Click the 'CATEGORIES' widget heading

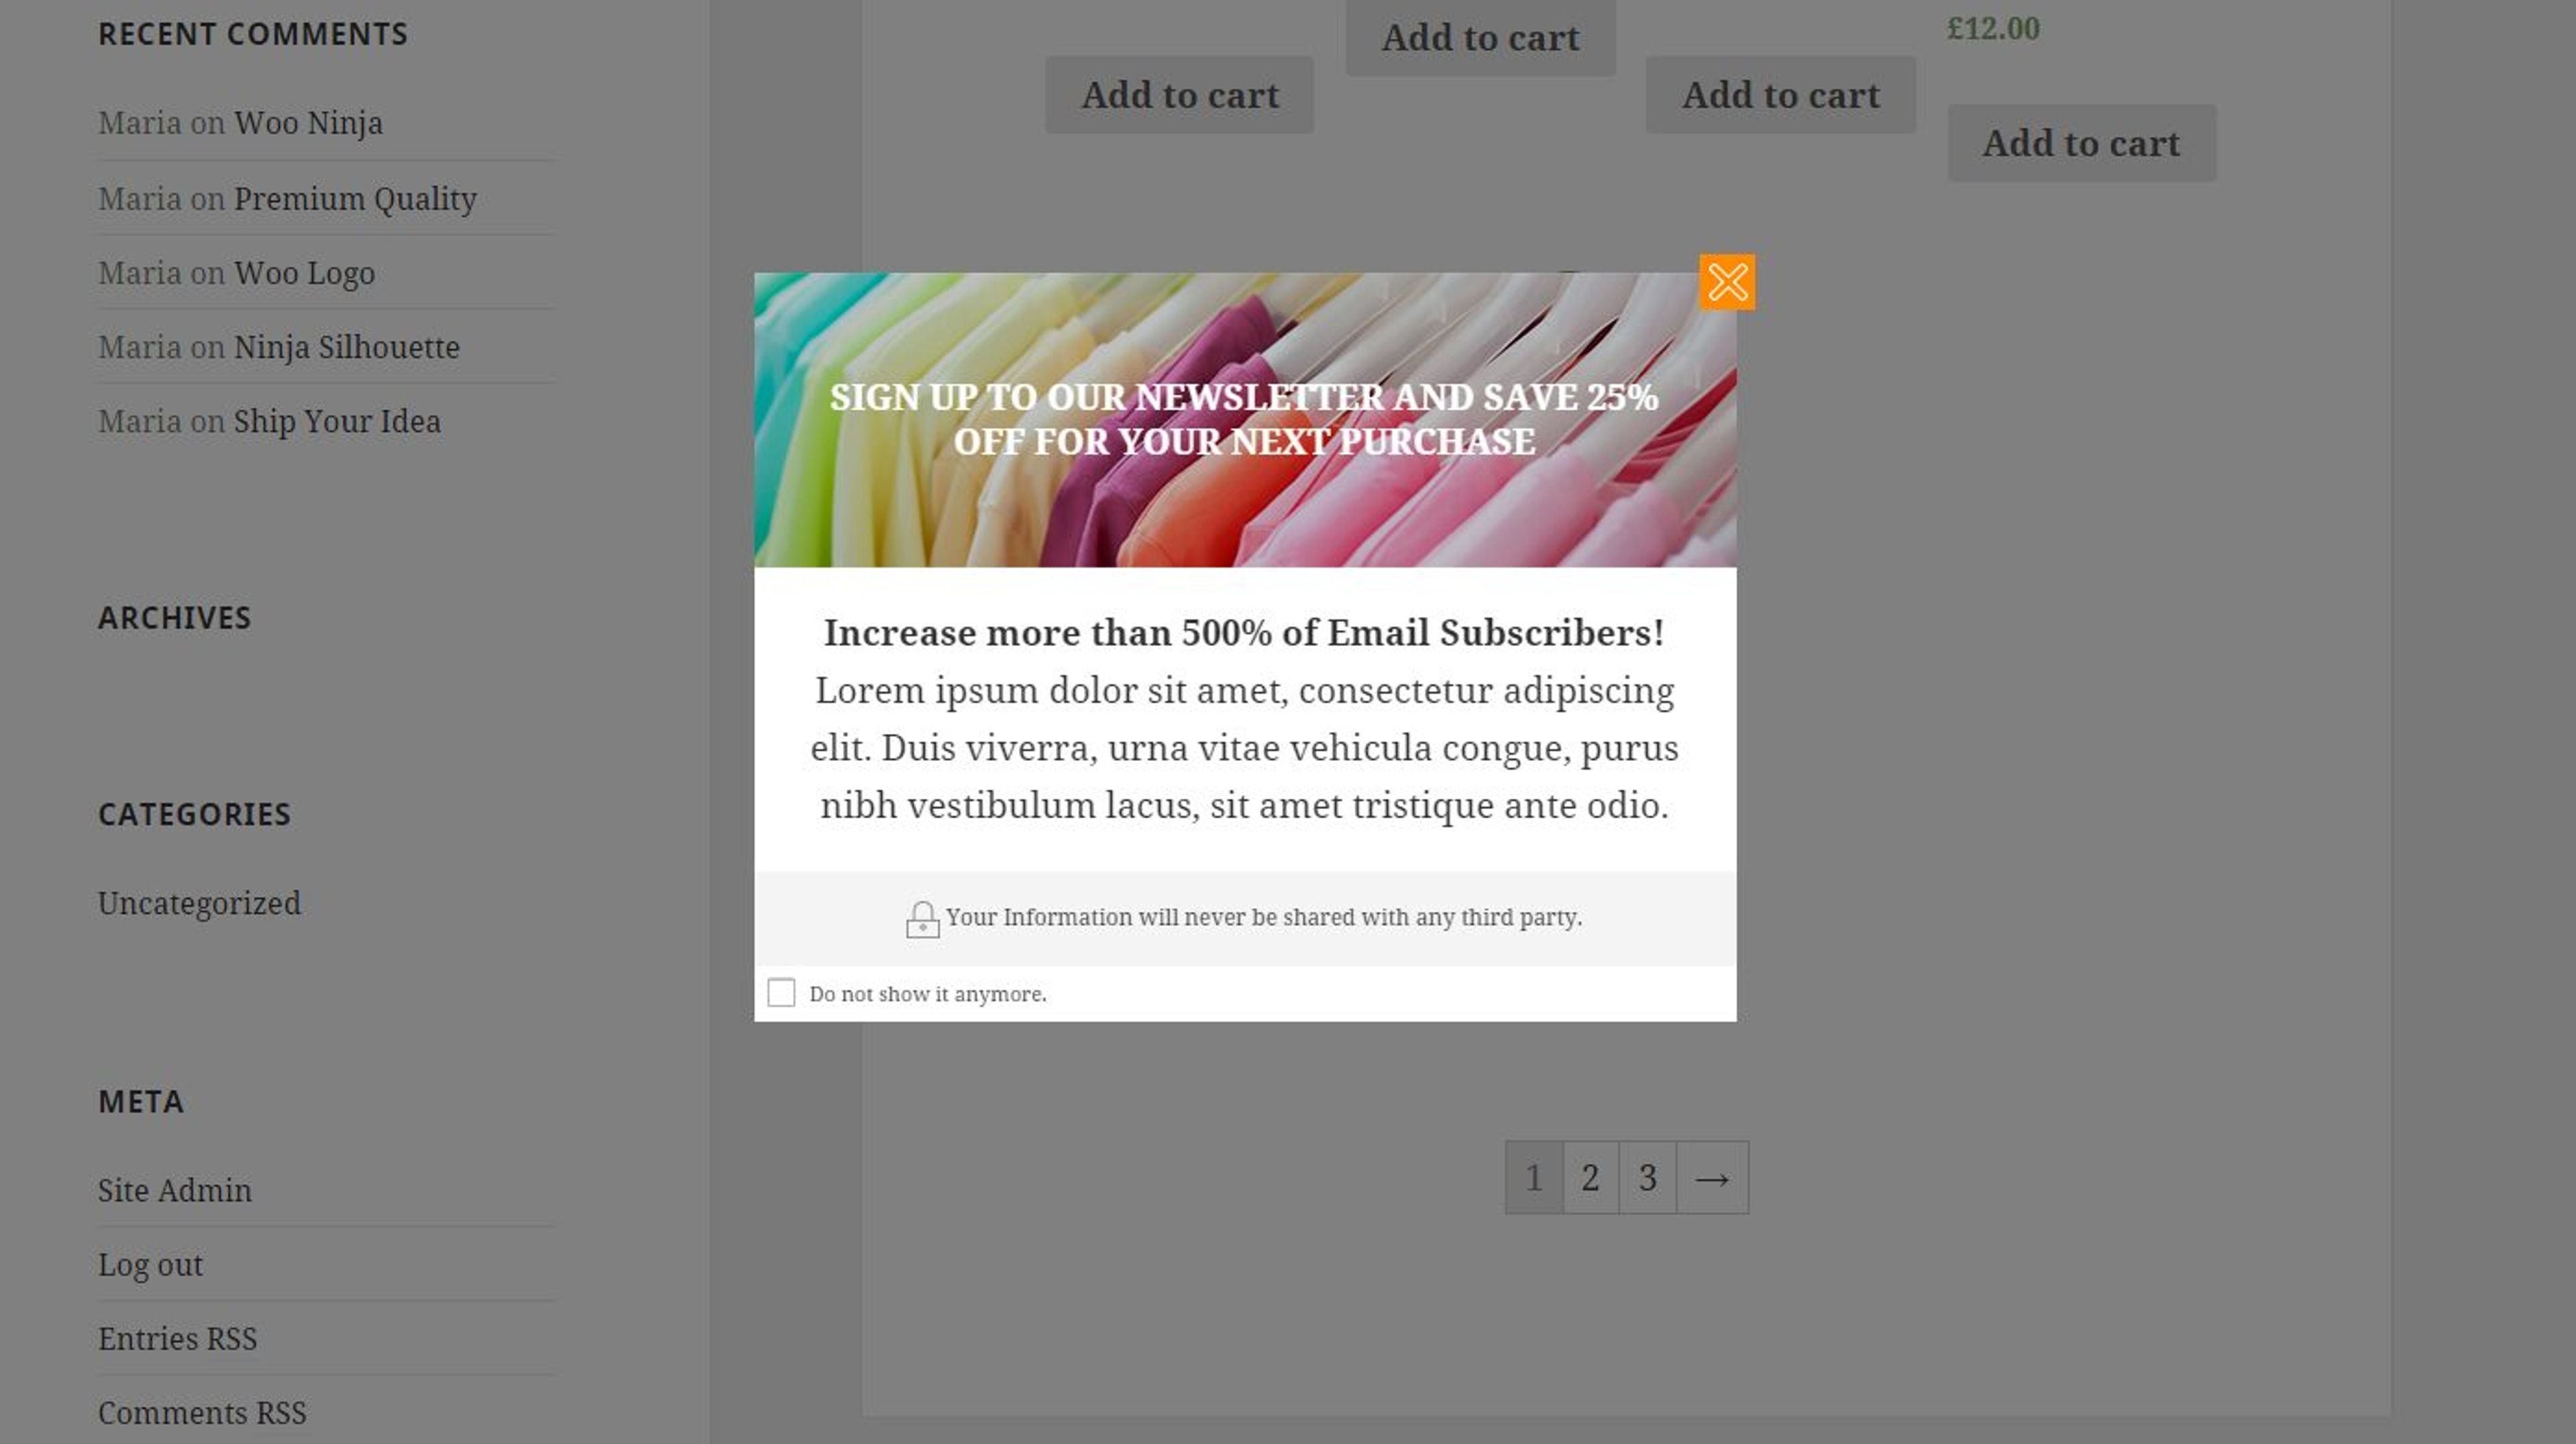point(195,814)
